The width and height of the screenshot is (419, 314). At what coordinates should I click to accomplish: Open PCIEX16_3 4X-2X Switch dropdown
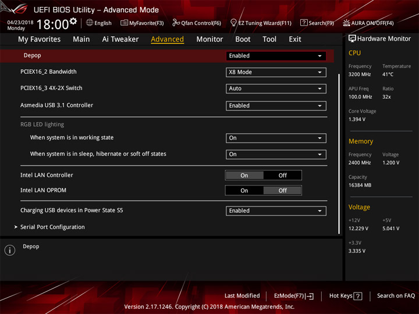[x=276, y=88]
